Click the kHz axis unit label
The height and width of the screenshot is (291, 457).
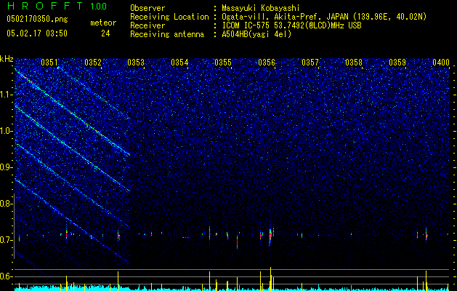(x=7, y=59)
